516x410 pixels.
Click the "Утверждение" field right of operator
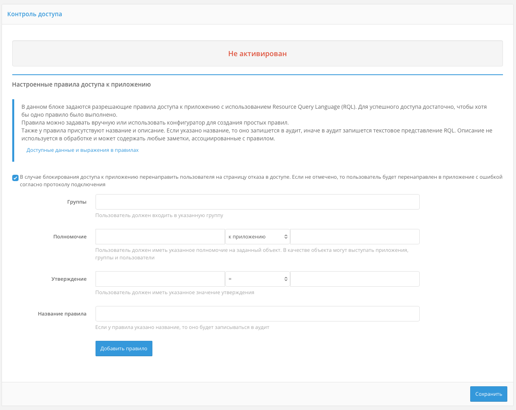point(355,279)
